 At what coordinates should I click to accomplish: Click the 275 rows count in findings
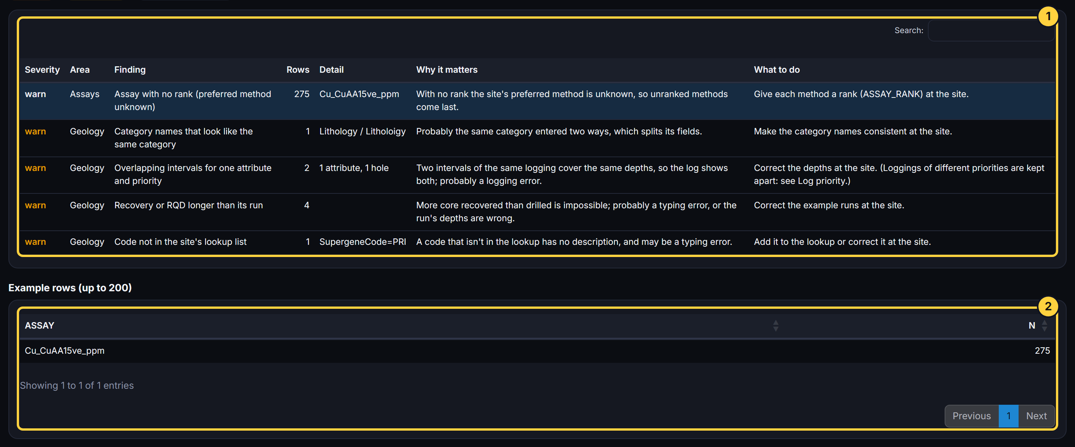(301, 94)
